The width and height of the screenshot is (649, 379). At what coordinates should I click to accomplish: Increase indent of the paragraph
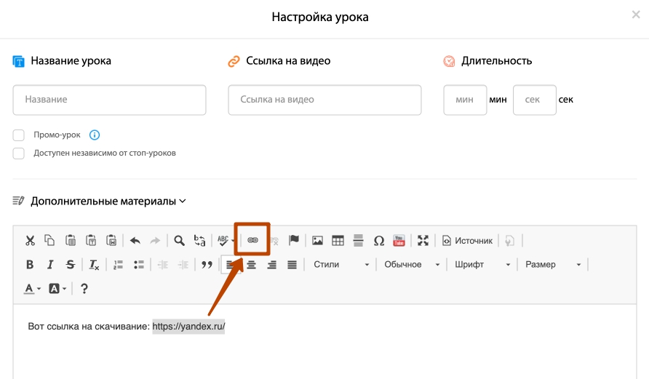click(183, 264)
